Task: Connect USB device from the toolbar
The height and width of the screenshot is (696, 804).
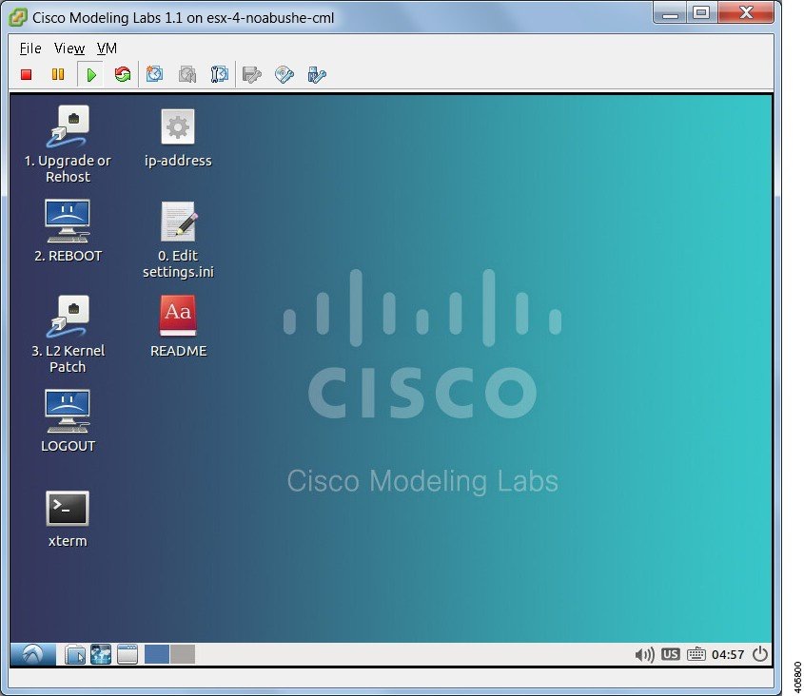Action: [x=317, y=75]
